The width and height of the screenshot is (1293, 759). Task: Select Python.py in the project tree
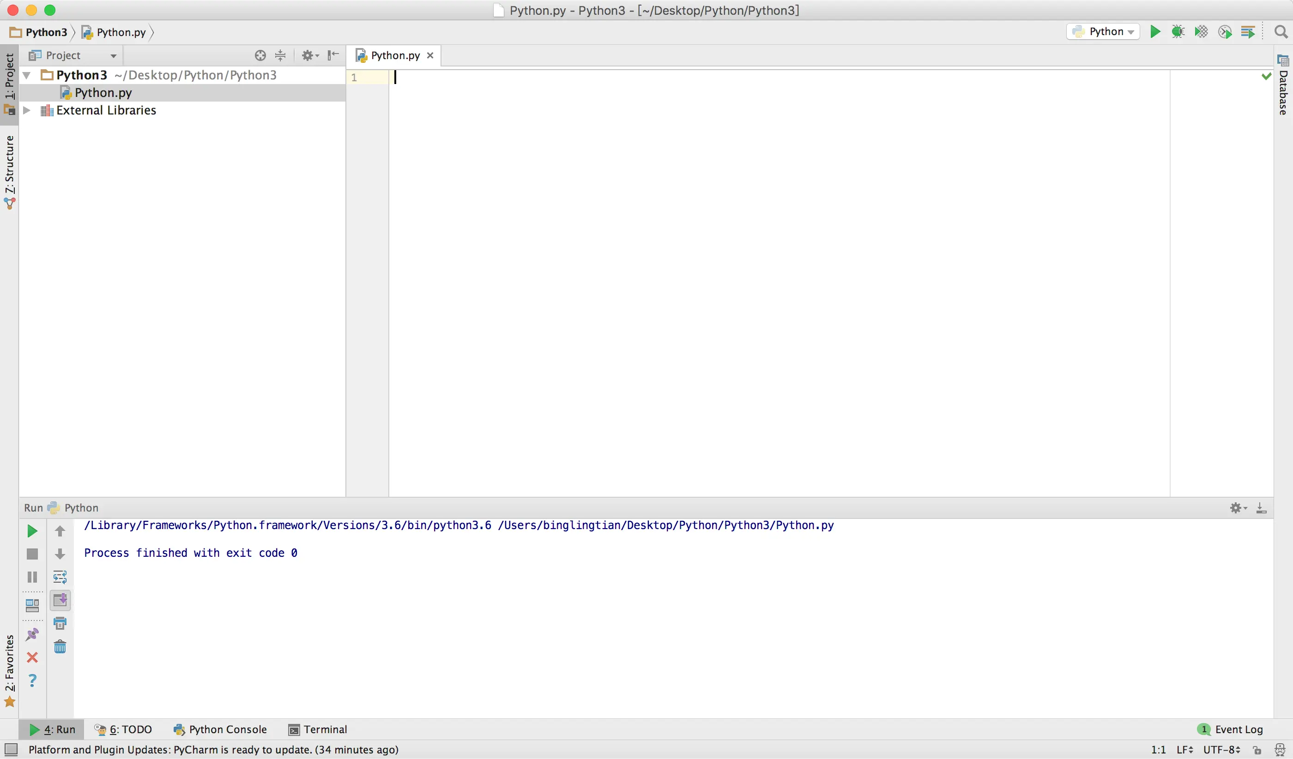click(x=103, y=93)
